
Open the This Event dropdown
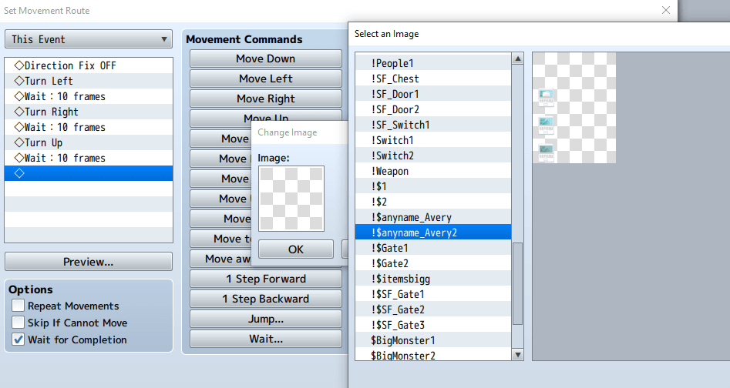point(89,39)
